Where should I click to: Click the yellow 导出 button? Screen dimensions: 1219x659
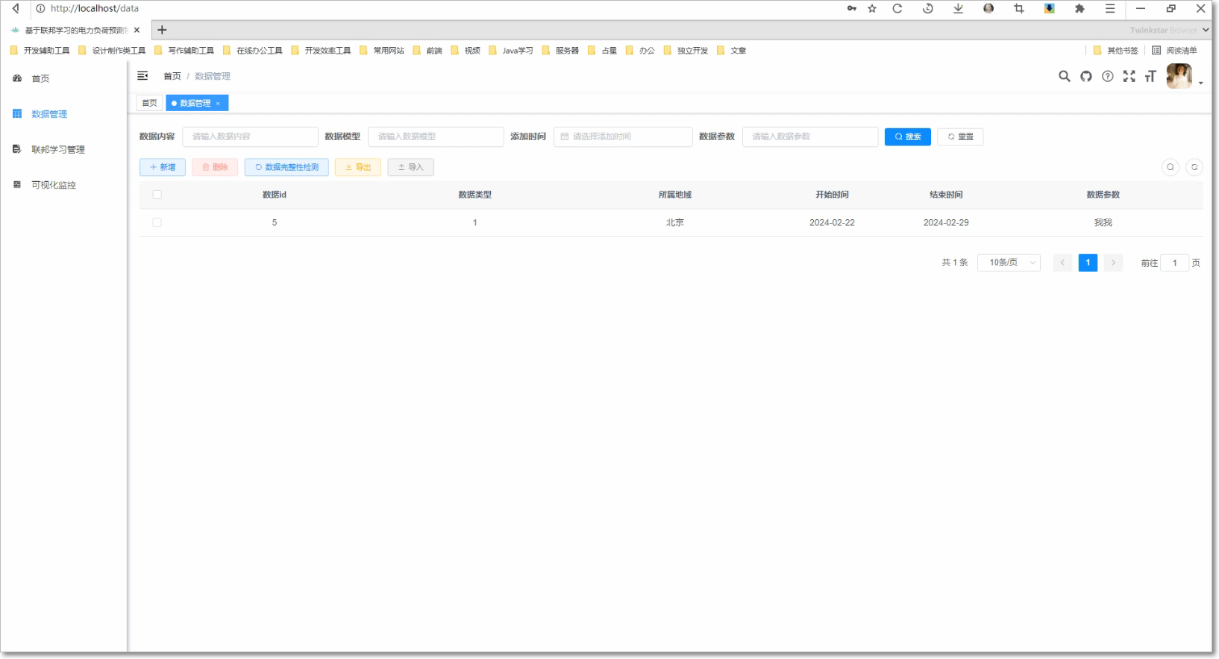click(x=358, y=167)
